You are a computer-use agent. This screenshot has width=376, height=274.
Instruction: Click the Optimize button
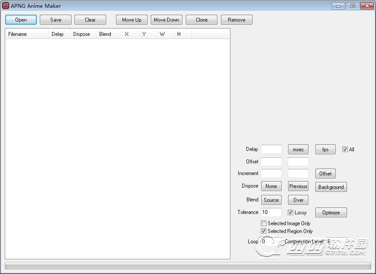[x=331, y=213]
